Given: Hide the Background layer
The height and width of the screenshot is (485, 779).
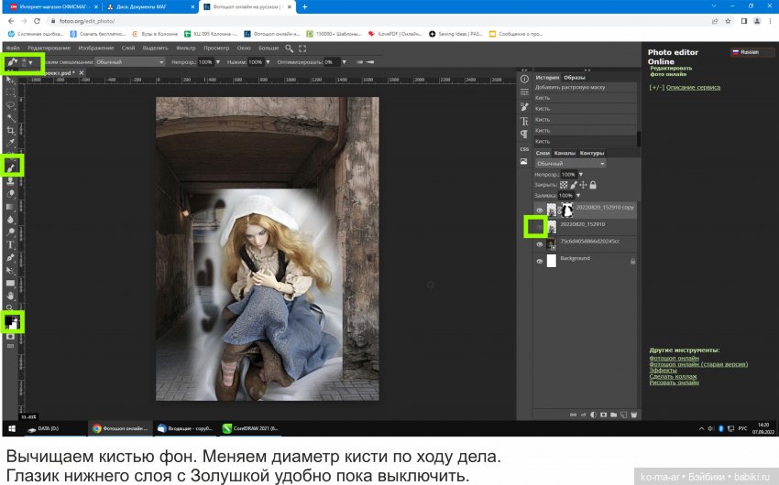Looking at the screenshot, I should coord(540,261).
